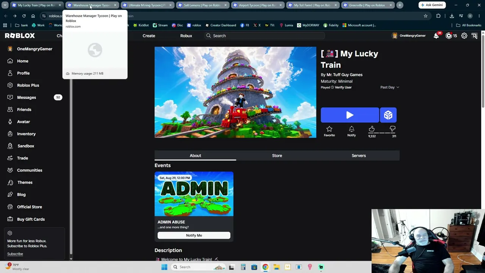Open Messages in sidebar
This screenshot has height=273, width=485.
click(27, 97)
